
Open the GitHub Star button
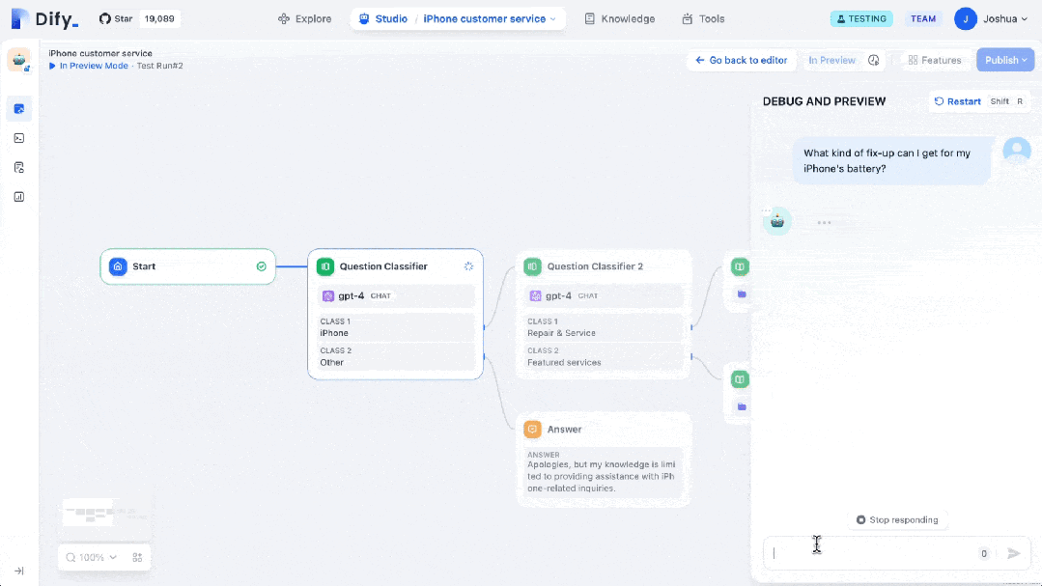(116, 18)
